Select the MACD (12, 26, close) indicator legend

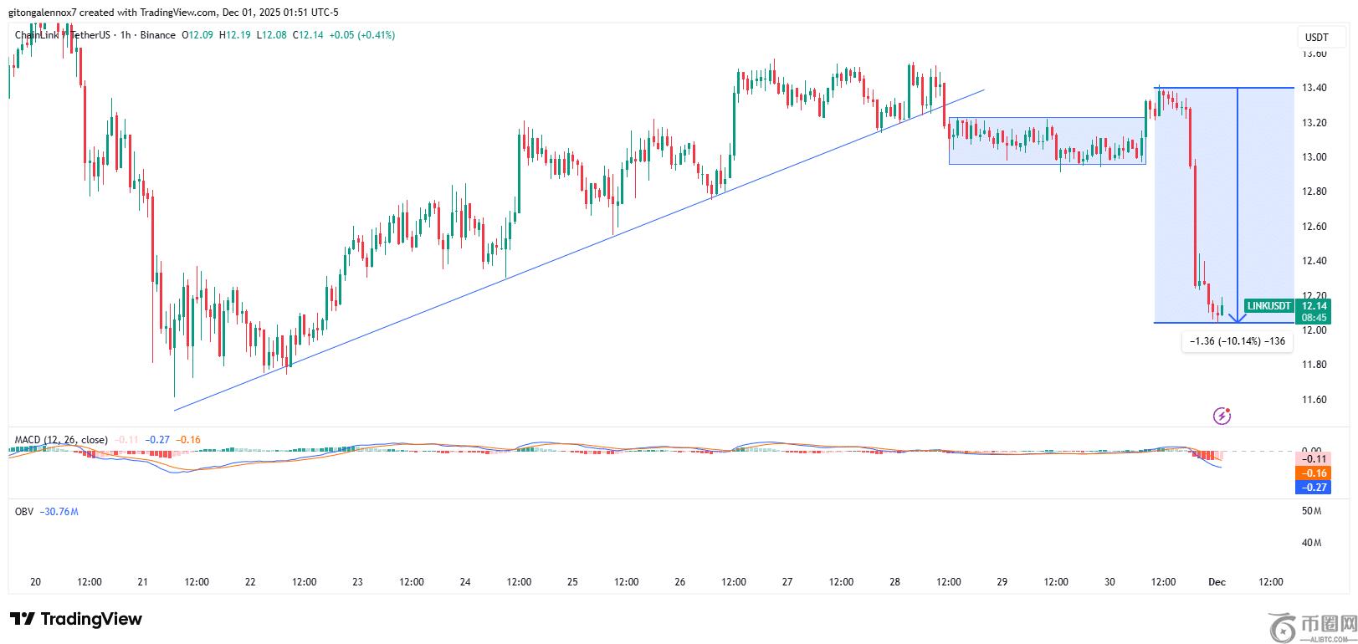(61, 440)
